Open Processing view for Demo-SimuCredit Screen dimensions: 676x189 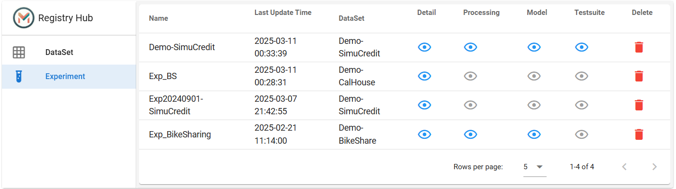(471, 47)
